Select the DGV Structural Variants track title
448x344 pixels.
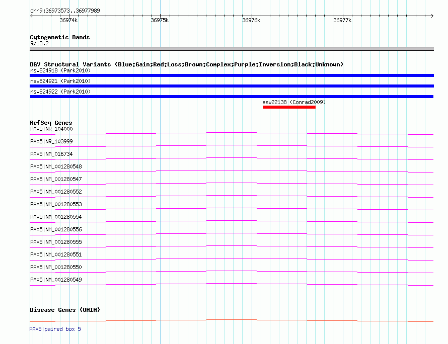[x=187, y=64]
